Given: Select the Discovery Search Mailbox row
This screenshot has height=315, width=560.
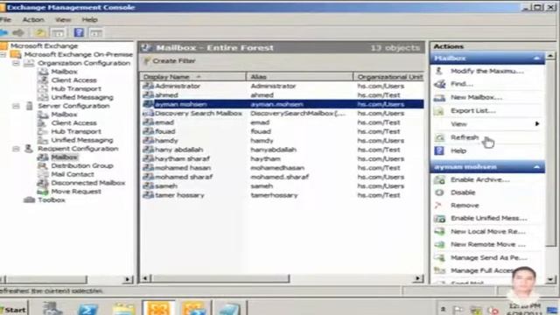Looking at the screenshot, I should tap(282, 113).
